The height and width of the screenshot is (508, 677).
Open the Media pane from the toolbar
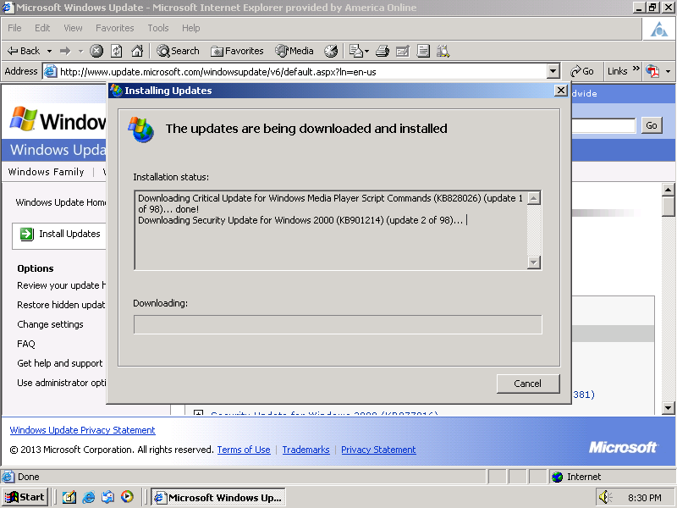click(x=294, y=51)
